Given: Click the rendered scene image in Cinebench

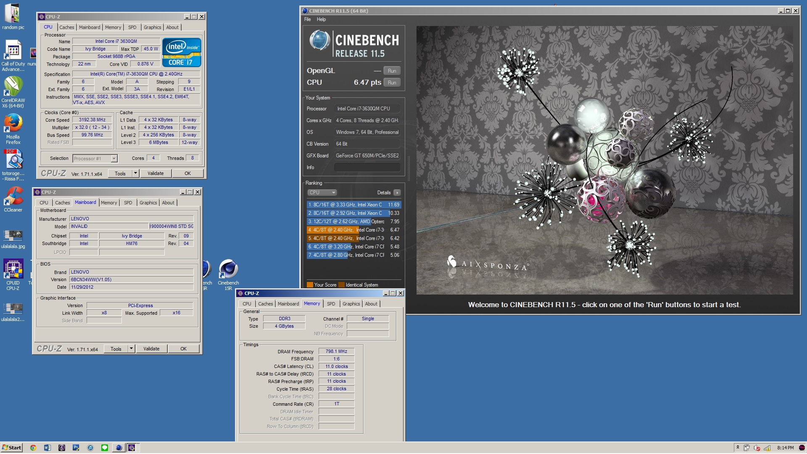Looking at the screenshot, I should [x=604, y=160].
